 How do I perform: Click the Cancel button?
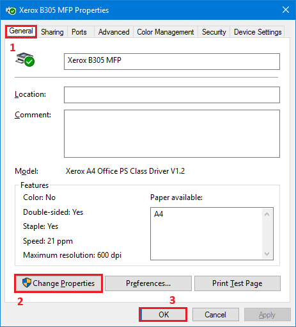tap(215, 315)
